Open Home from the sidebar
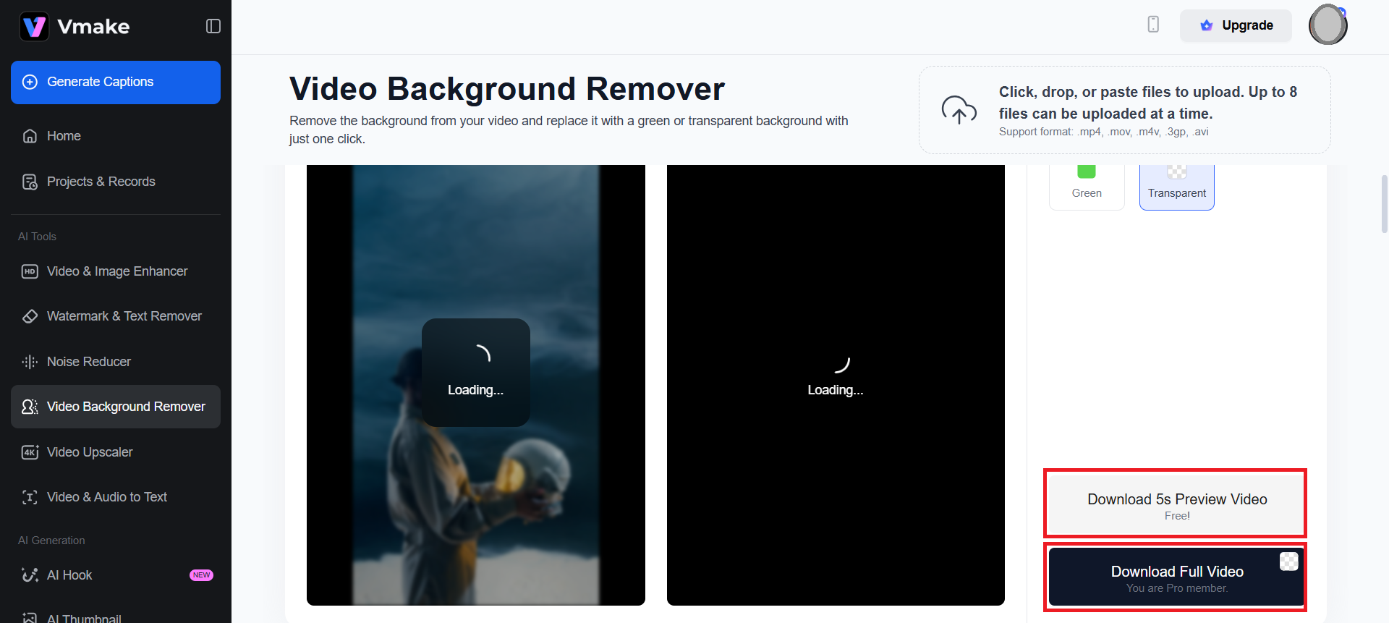Image resolution: width=1389 pixels, height=623 pixels. (x=64, y=136)
